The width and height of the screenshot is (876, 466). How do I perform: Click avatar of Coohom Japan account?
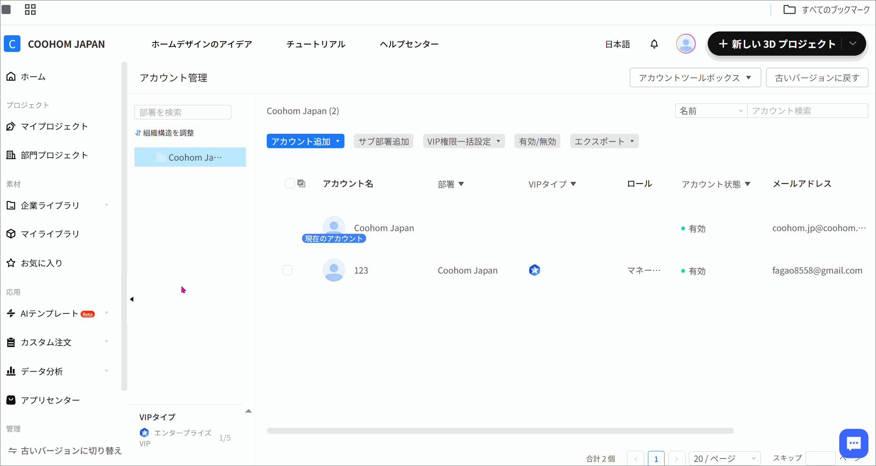334,227
